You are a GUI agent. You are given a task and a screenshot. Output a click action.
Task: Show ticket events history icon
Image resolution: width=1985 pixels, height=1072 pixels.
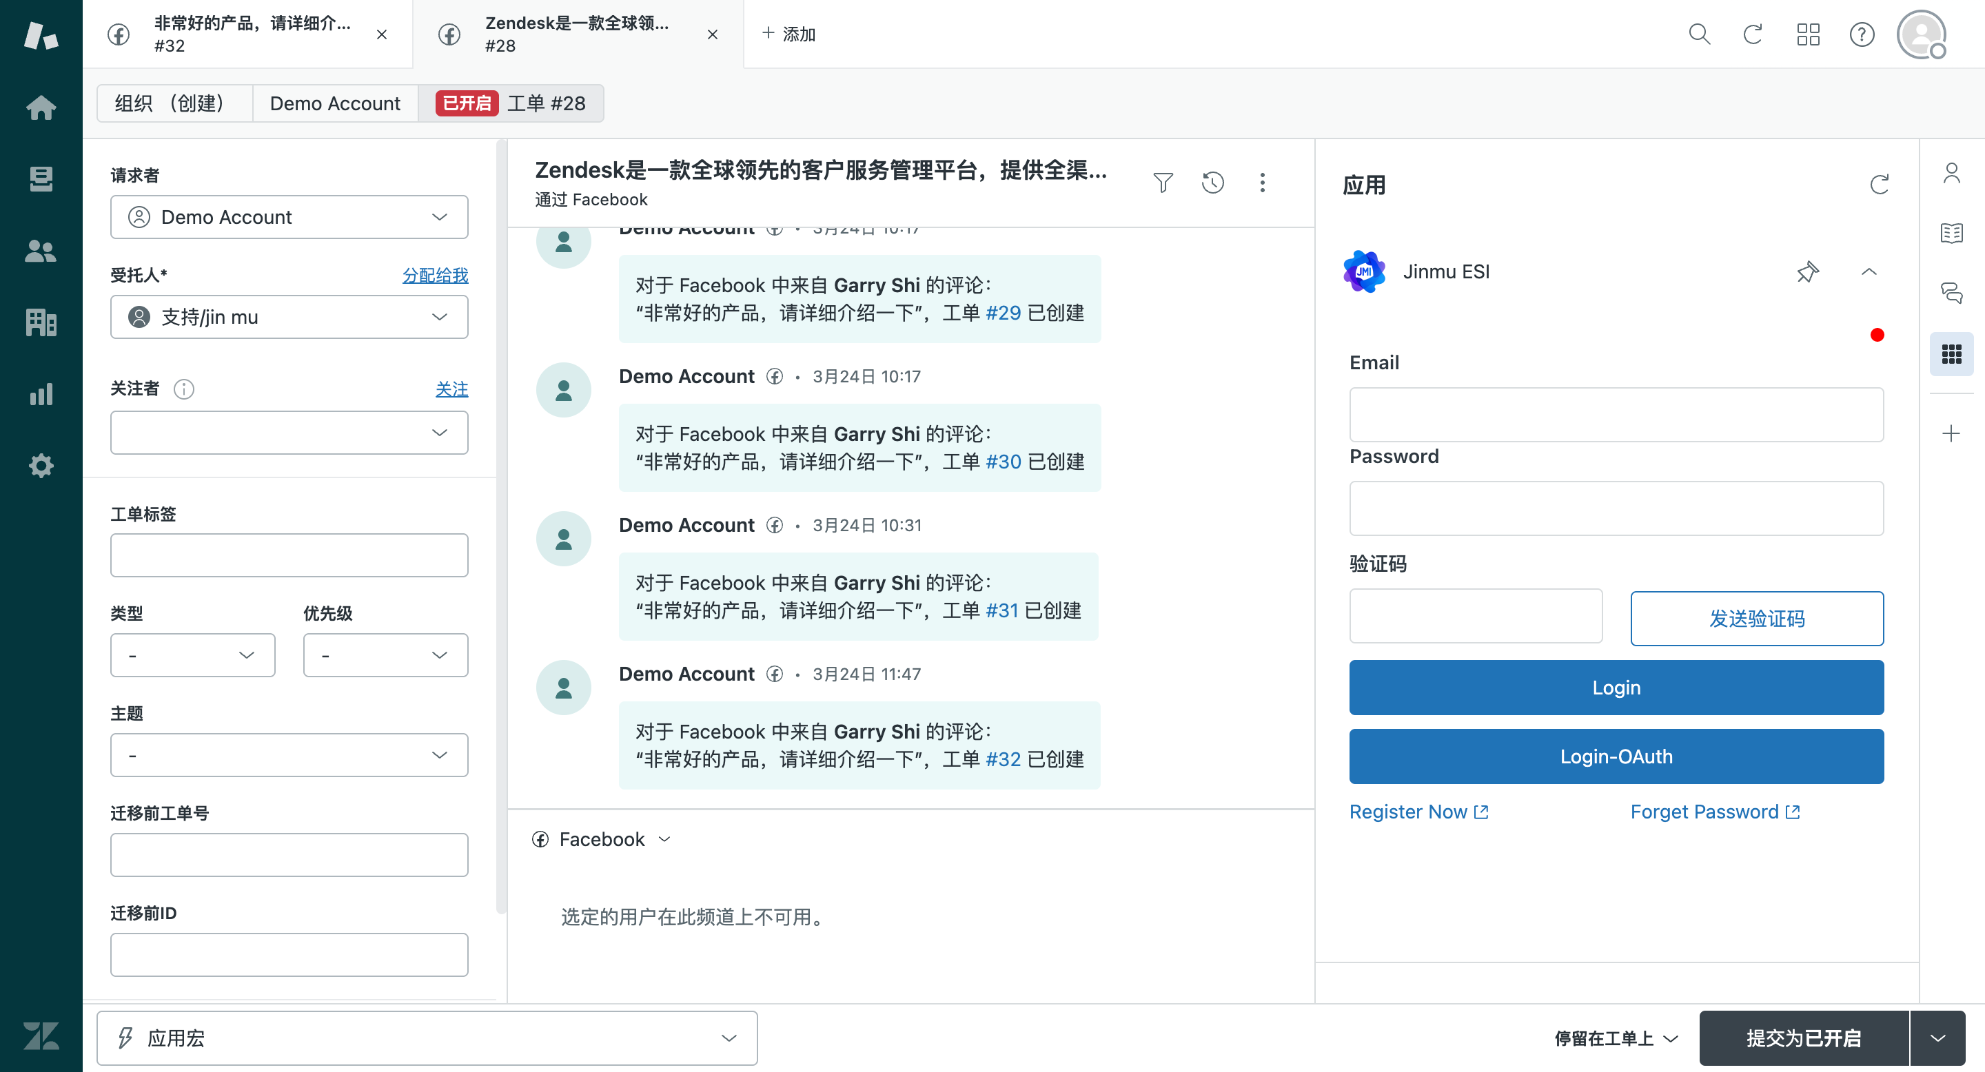coord(1213,183)
